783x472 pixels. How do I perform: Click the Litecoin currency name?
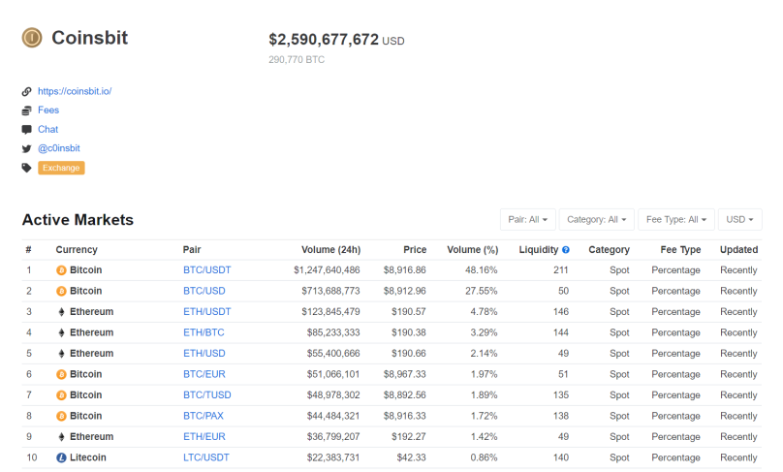point(88,457)
